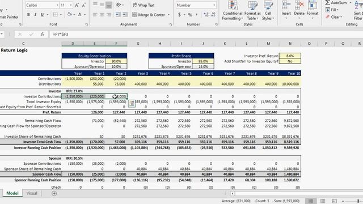Switch to Normal view in status bar
Image resolution: width=363 pixels, height=204 pixels.
coord(311,201)
